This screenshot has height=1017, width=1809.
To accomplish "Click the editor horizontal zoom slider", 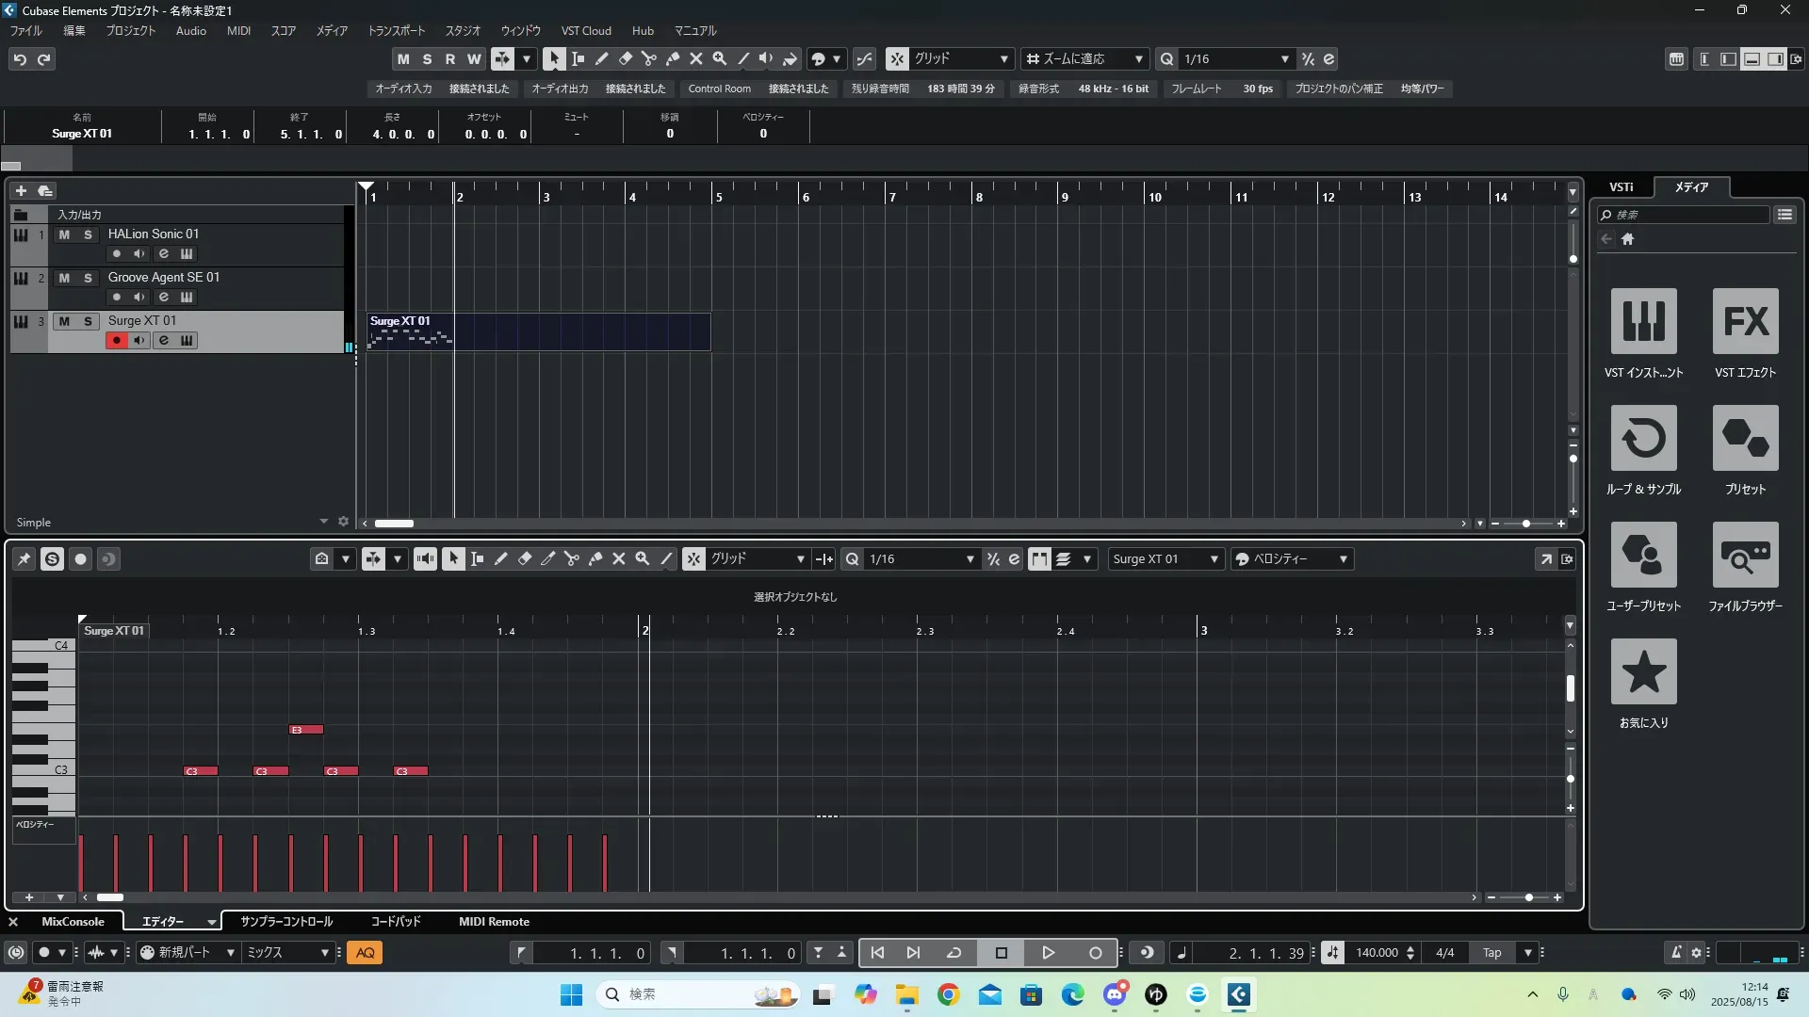I will (1528, 898).
